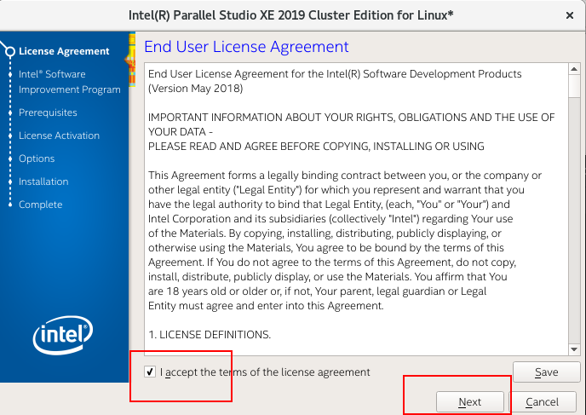The width and height of the screenshot is (586, 415).
Task: Select Intel Software Improvement Program step
Action: click(x=70, y=82)
